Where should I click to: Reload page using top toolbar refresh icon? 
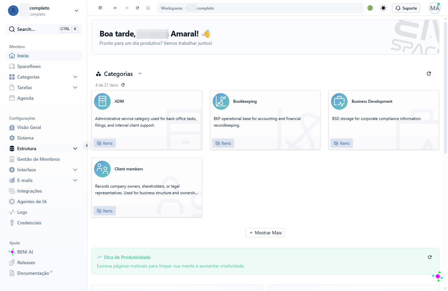tap(138, 8)
